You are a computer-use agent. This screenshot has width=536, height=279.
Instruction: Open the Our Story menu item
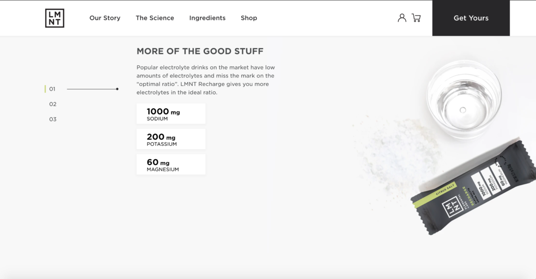(105, 18)
